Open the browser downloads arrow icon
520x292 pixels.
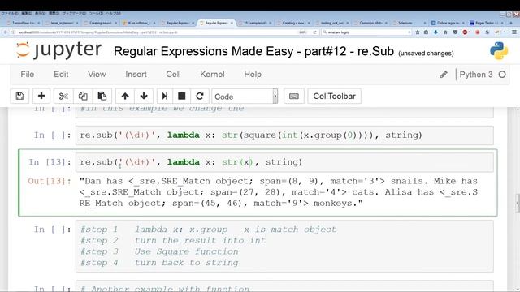[435, 32]
